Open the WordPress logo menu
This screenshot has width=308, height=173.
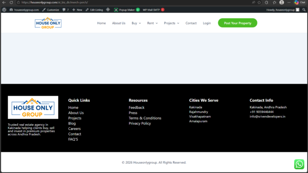(4, 10)
